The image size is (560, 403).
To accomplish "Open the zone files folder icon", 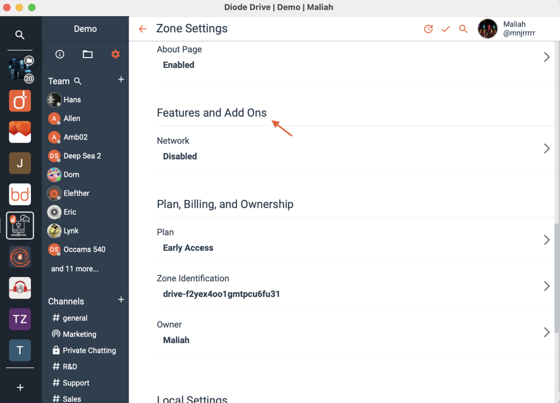I will point(88,54).
